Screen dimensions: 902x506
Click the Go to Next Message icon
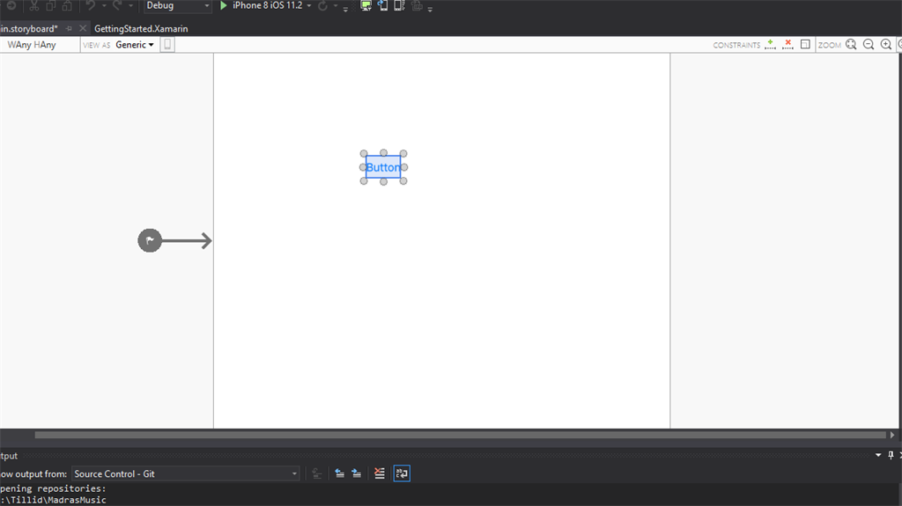357,473
